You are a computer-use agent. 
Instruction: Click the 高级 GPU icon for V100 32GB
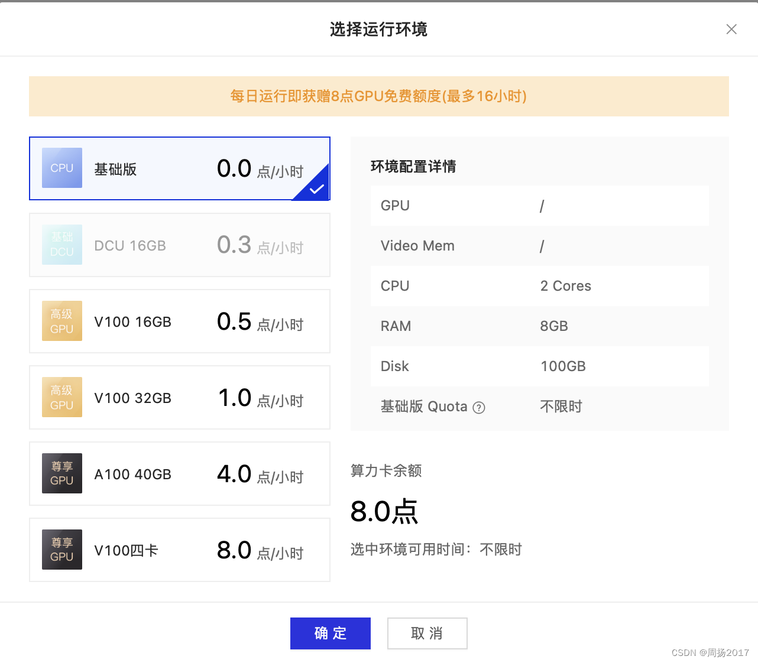(62, 397)
